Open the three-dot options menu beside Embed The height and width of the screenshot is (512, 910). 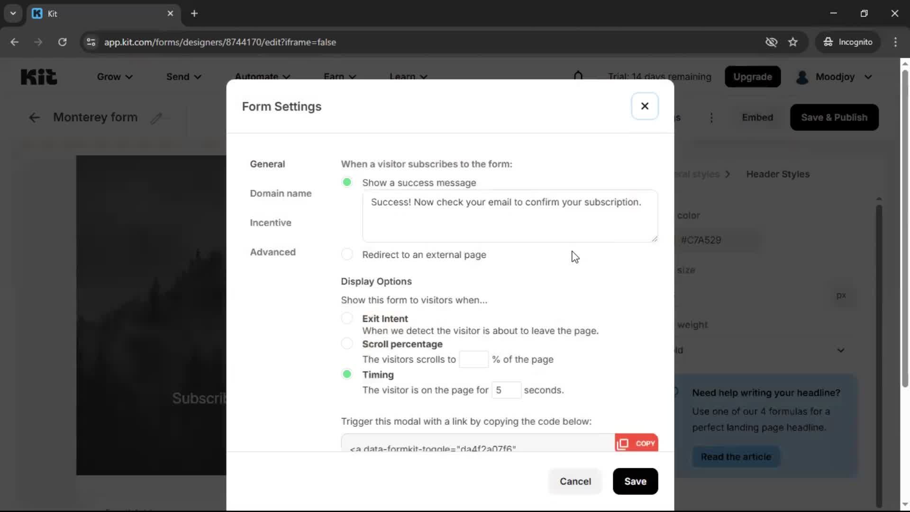pos(711,118)
